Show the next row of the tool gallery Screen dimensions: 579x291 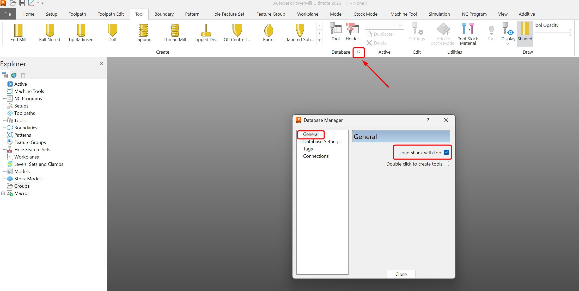(319, 33)
